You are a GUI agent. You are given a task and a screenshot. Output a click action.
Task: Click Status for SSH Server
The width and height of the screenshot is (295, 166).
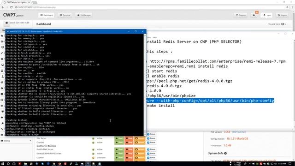[151, 138]
